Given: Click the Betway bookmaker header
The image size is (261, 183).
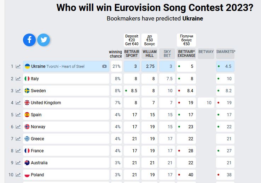Looking at the screenshot, I should tap(206, 52).
